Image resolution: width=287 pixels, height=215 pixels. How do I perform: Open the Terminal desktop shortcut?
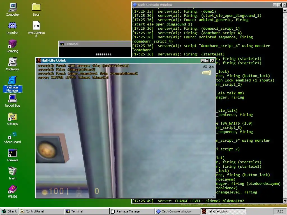click(12, 155)
